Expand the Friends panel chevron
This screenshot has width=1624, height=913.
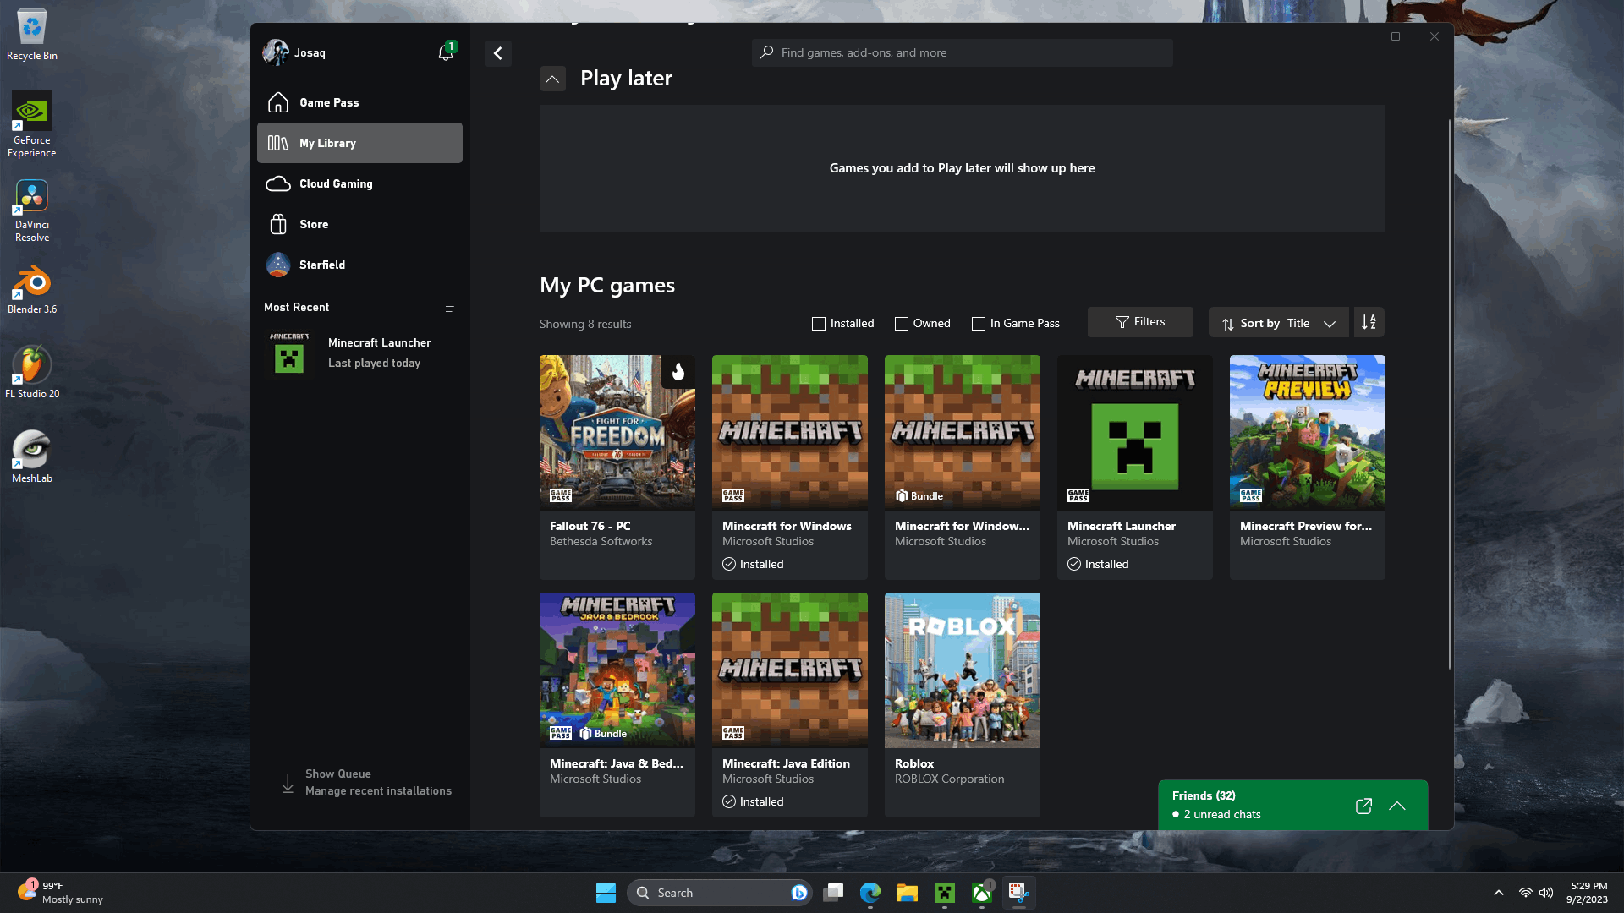[1397, 806]
